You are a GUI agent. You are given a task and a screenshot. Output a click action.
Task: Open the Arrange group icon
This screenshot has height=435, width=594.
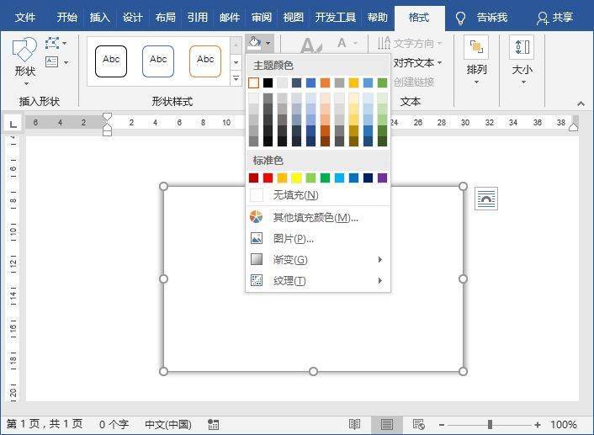click(x=476, y=47)
